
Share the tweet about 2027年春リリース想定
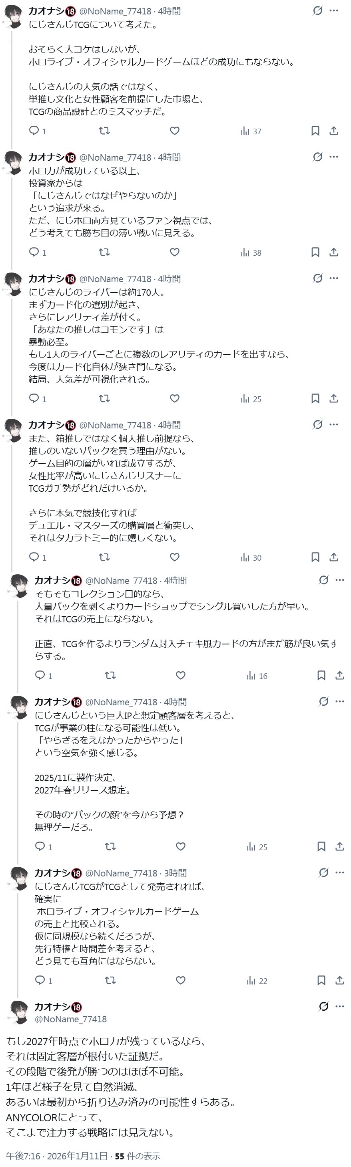click(x=340, y=847)
